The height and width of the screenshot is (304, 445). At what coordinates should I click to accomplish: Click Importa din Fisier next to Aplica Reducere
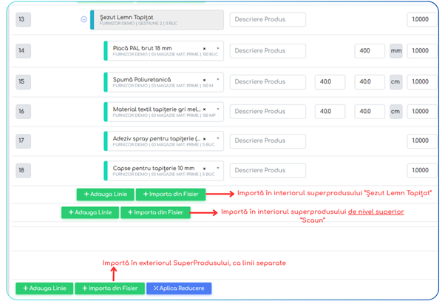pos(110,288)
